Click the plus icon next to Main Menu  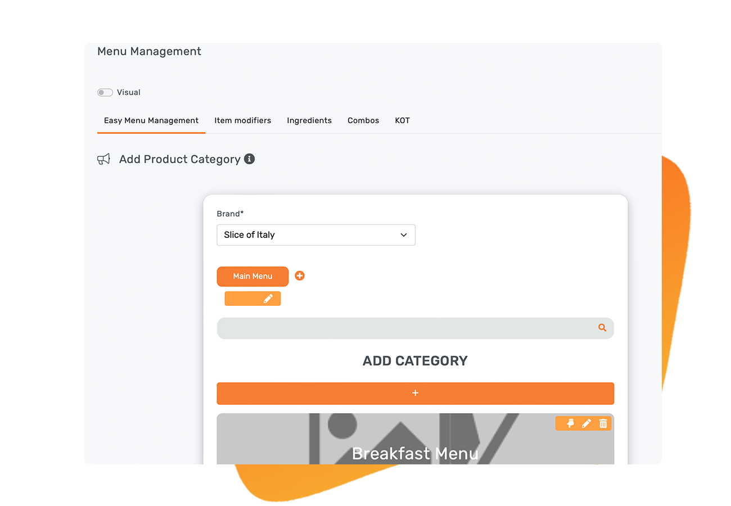point(300,275)
